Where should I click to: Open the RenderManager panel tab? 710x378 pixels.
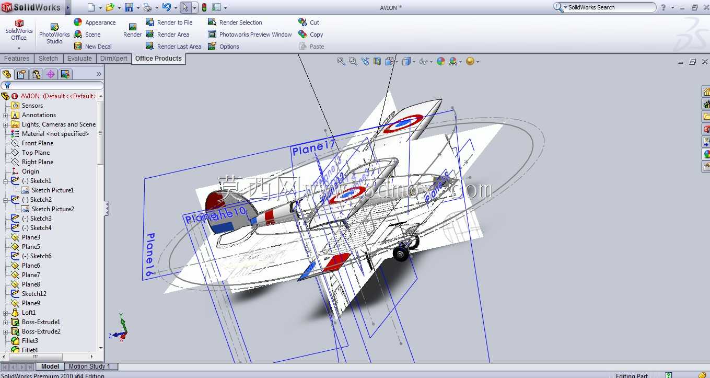[65, 74]
